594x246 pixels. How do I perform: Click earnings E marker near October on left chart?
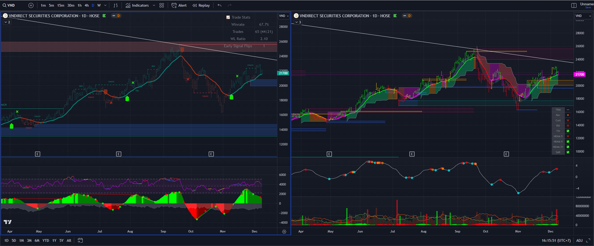(211, 154)
